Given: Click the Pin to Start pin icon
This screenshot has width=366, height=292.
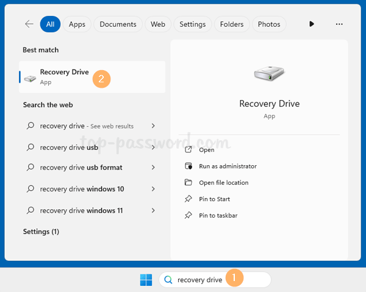Looking at the screenshot, I should [188, 199].
